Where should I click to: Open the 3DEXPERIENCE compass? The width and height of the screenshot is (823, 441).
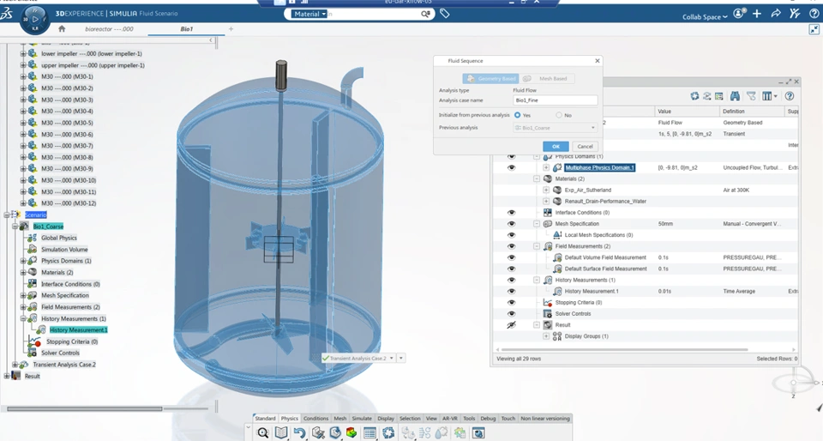pyautogui.click(x=34, y=20)
